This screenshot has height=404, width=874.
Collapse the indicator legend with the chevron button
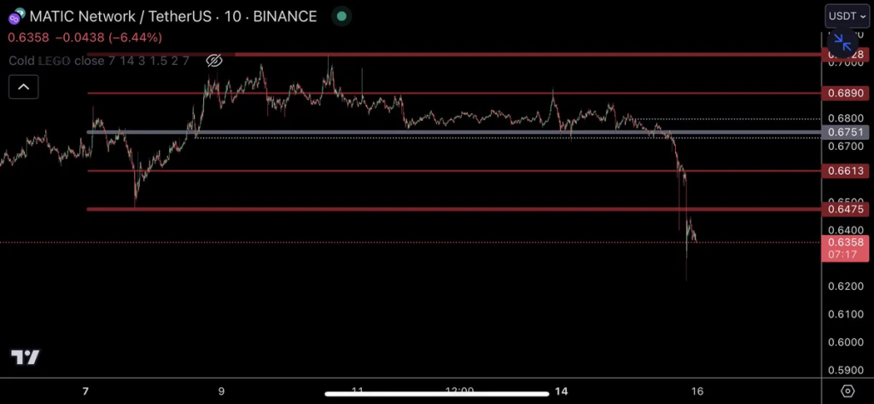pos(23,87)
